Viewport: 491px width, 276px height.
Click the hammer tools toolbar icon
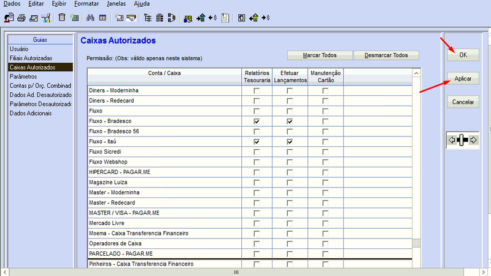[45, 18]
